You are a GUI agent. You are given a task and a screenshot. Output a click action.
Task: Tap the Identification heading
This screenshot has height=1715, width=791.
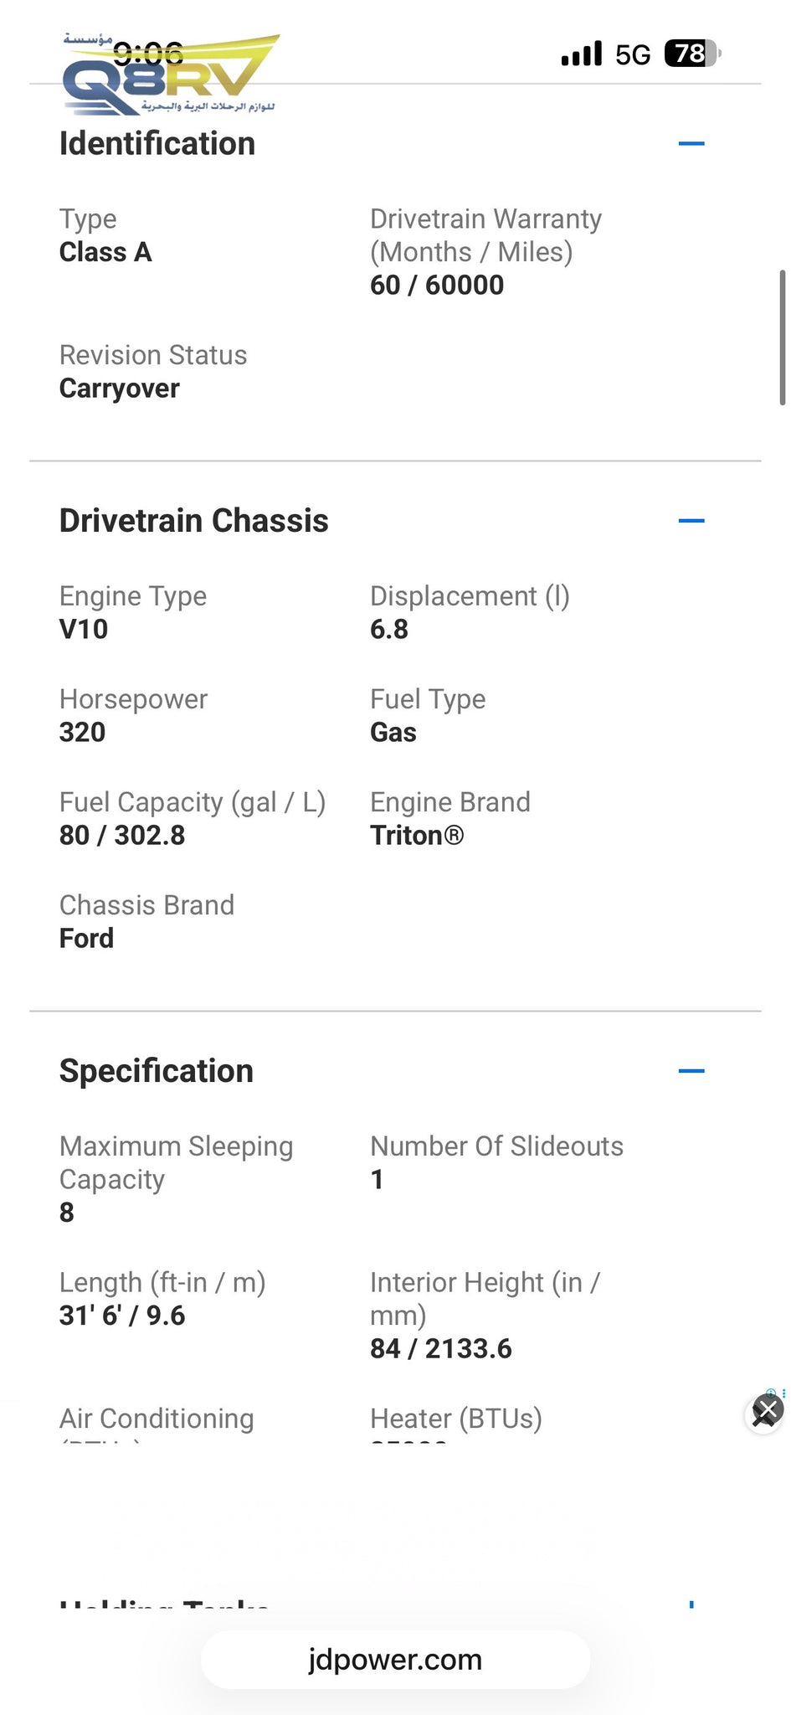[157, 143]
